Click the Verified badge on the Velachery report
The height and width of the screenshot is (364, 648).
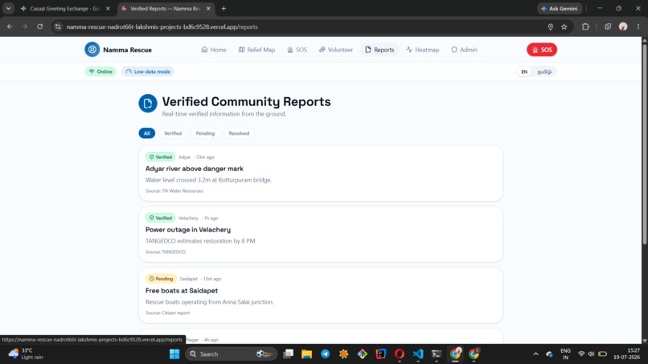click(x=160, y=218)
